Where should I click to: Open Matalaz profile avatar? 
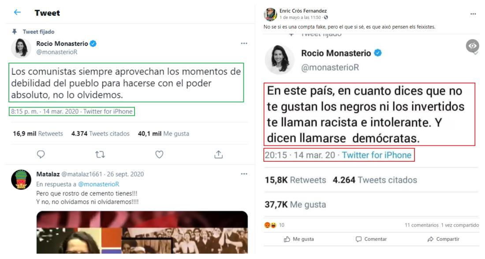tap(21, 180)
